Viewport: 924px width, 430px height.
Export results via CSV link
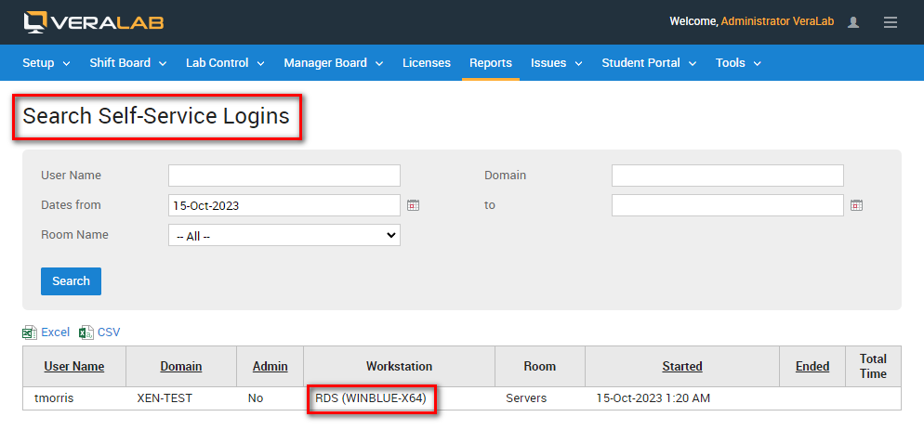tap(109, 332)
